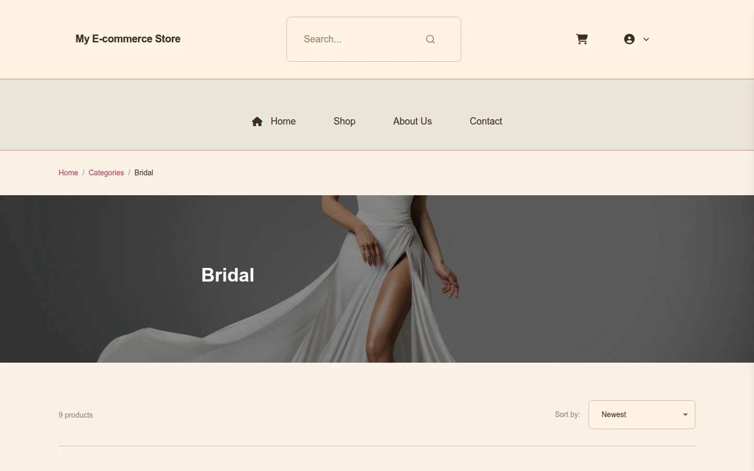
Task: Follow the Home breadcrumb link
Action: coord(68,173)
